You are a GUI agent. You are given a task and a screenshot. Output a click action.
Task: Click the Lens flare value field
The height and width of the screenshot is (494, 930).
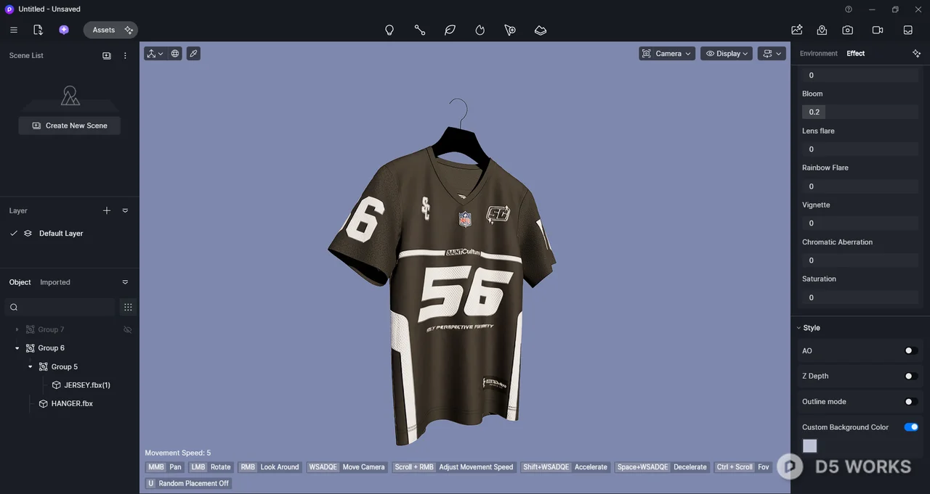860,149
